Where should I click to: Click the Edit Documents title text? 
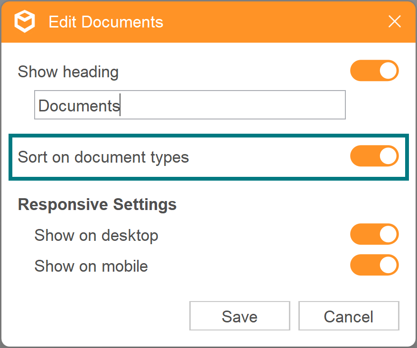tap(106, 22)
